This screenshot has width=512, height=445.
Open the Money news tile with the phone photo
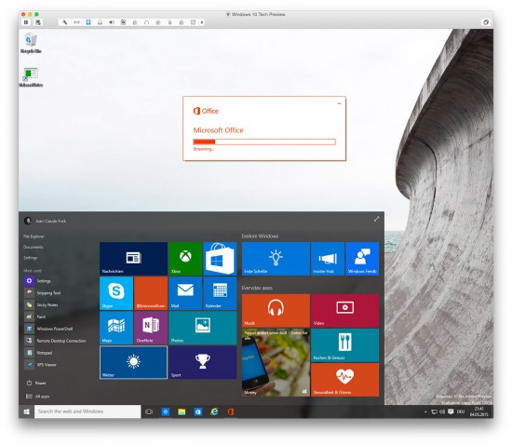(x=276, y=362)
